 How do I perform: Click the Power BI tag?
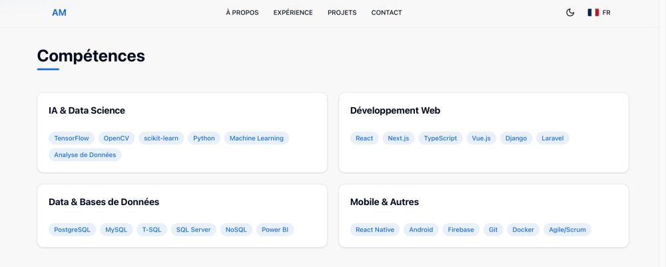tap(275, 230)
